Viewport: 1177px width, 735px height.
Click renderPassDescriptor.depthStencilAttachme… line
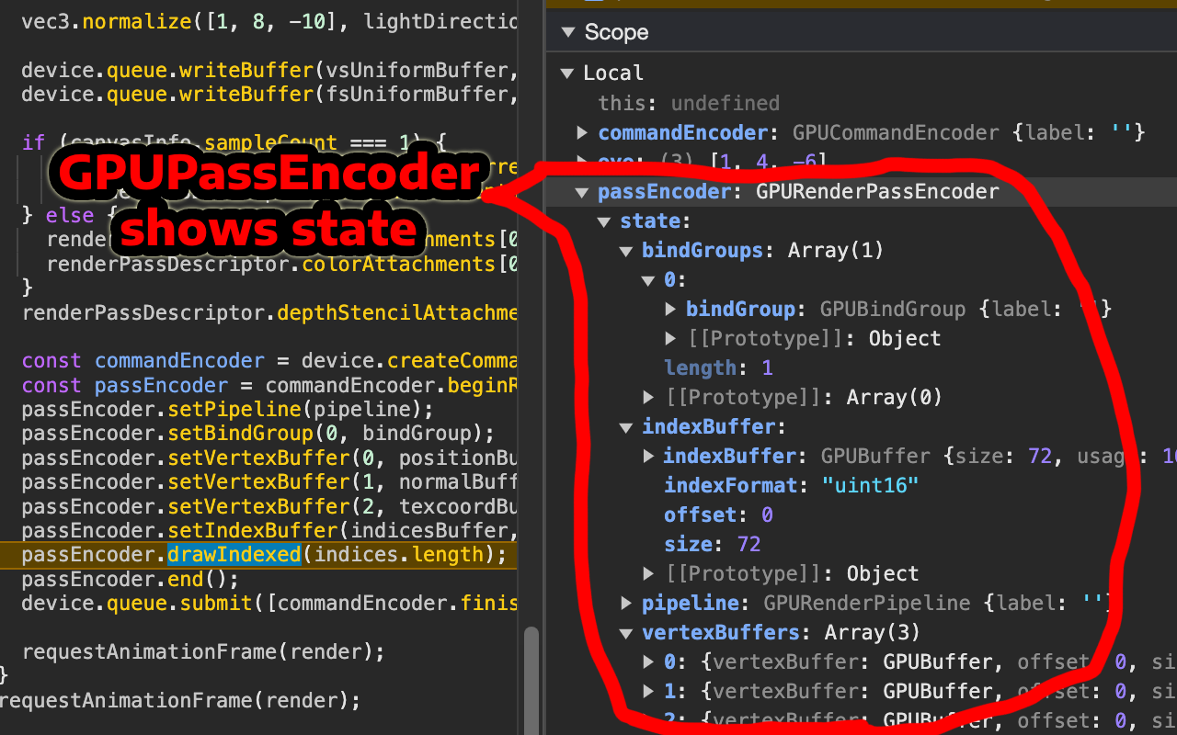click(269, 312)
